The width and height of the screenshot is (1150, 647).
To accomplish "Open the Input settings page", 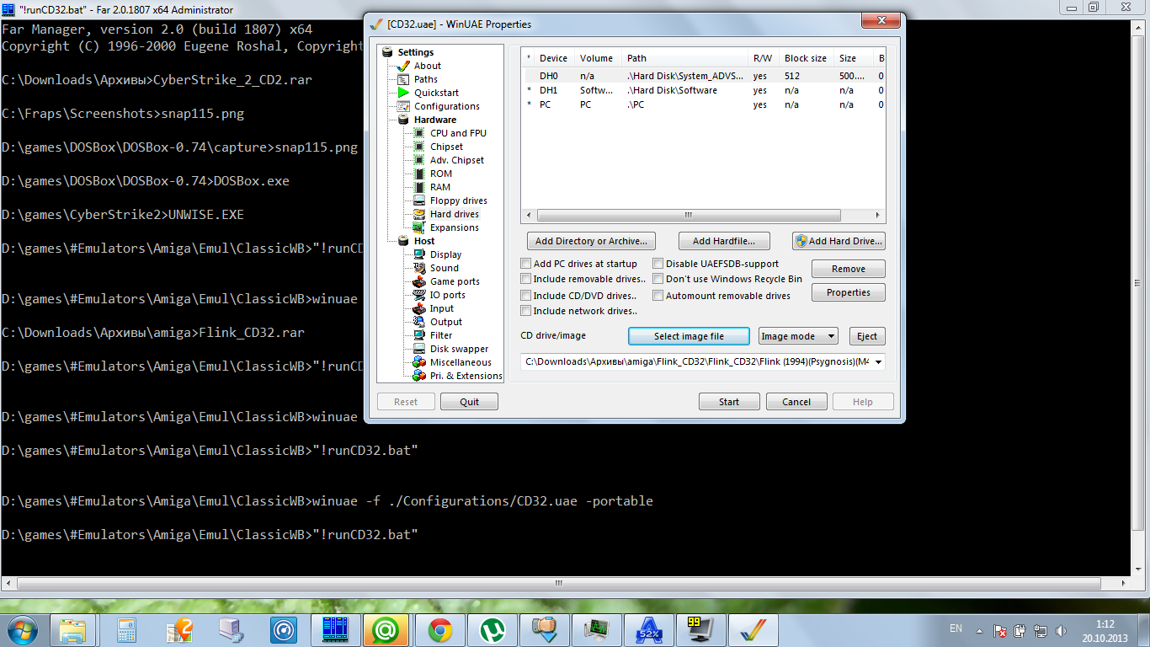I will tap(442, 308).
